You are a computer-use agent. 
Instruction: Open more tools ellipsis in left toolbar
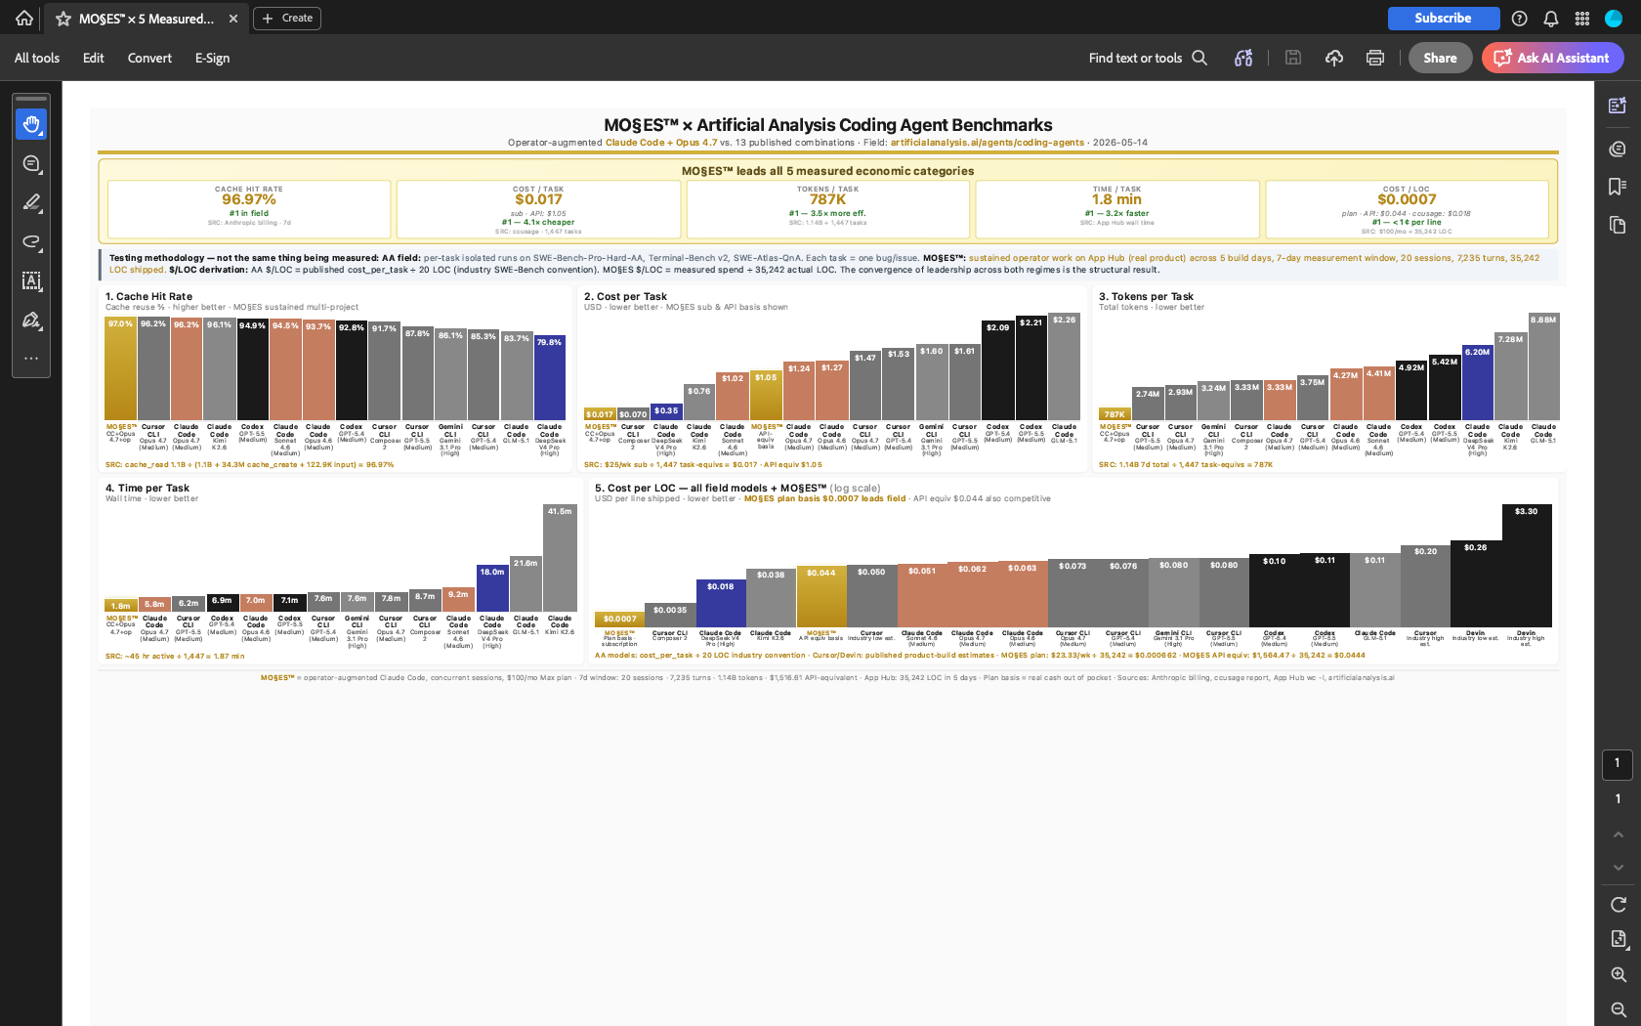pyautogui.click(x=31, y=359)
